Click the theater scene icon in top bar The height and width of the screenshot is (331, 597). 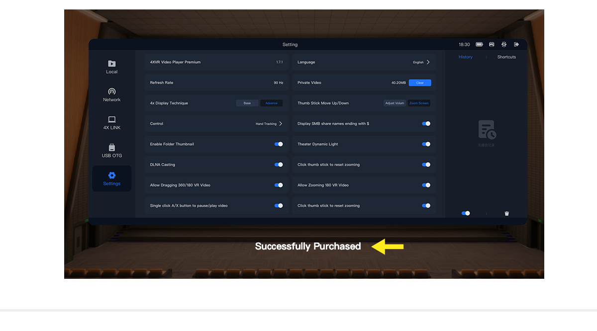492,44
